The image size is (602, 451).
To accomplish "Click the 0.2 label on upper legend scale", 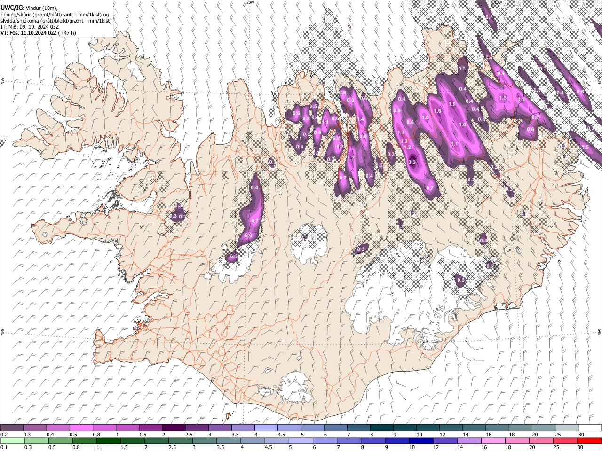I will [4, 435].
